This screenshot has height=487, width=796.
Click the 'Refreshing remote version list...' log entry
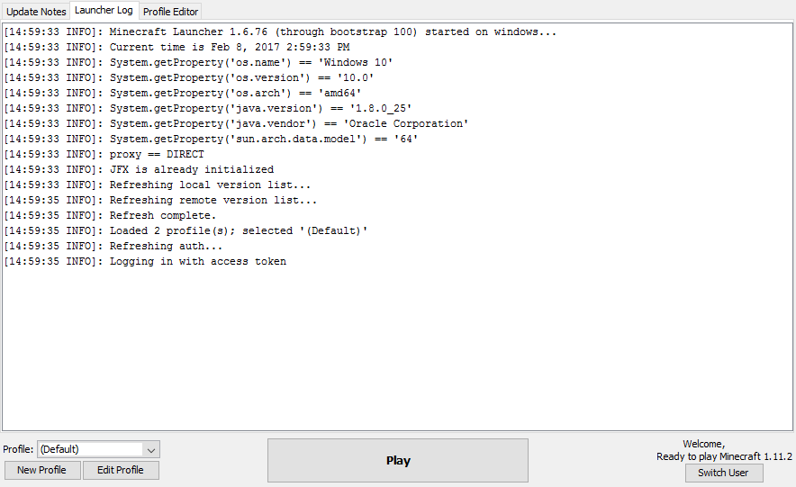click(160, 200)
